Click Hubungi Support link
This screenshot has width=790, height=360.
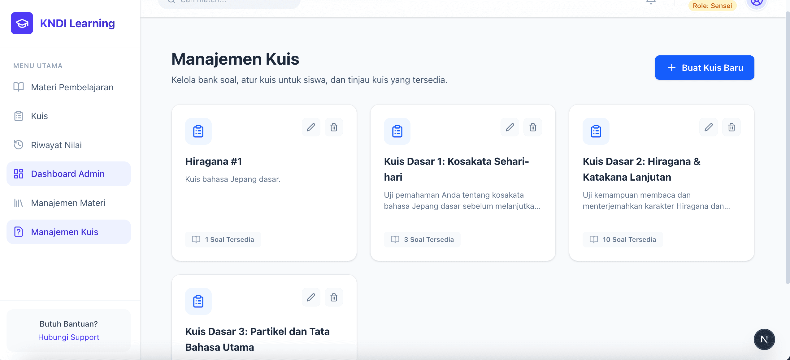point(69,337)
